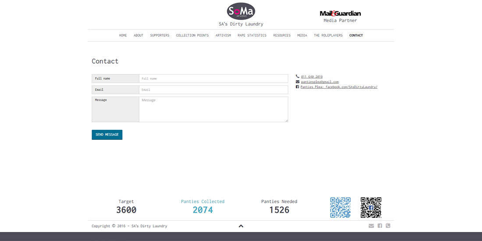The width and height of the screenshot is (482, 241).
Task: Click the scroll-to-top chevron arrow
Action: (x=241, y=226)
